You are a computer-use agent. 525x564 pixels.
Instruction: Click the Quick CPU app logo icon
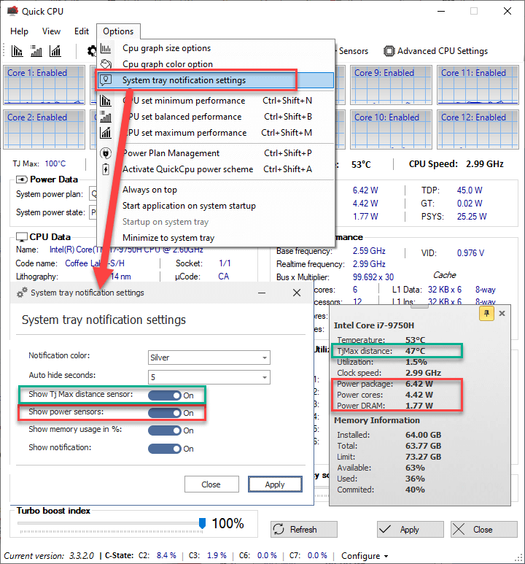click(x=12, y=11)
